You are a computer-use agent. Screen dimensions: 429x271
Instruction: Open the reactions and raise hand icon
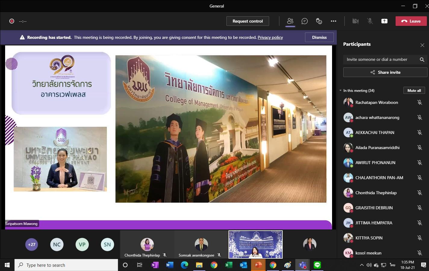(319, 21)
